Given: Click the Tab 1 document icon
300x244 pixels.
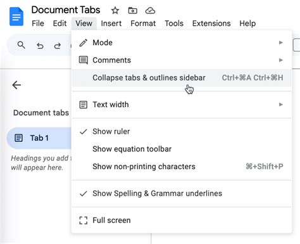Looking at the screenshot, I should [x=18, y=138].
